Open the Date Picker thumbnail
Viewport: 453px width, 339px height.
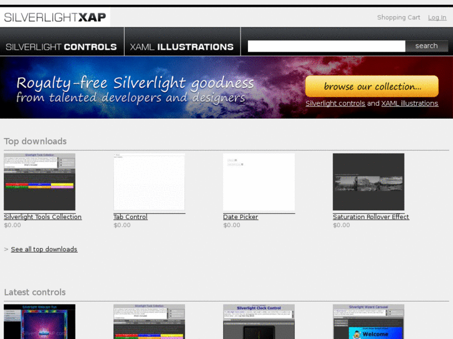[x=259, y=182]
